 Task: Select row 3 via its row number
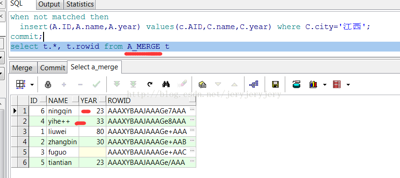click(x=23, y=132)
